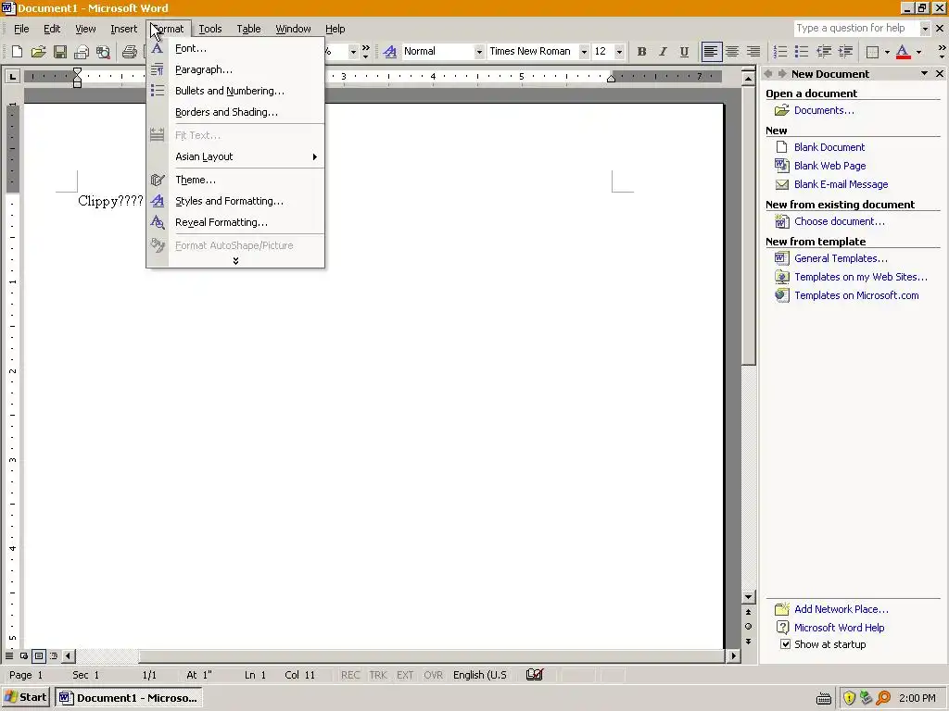Switch to Web Layout View icon
Viewport: 949px width, 711px height.
tap(23, 655)
